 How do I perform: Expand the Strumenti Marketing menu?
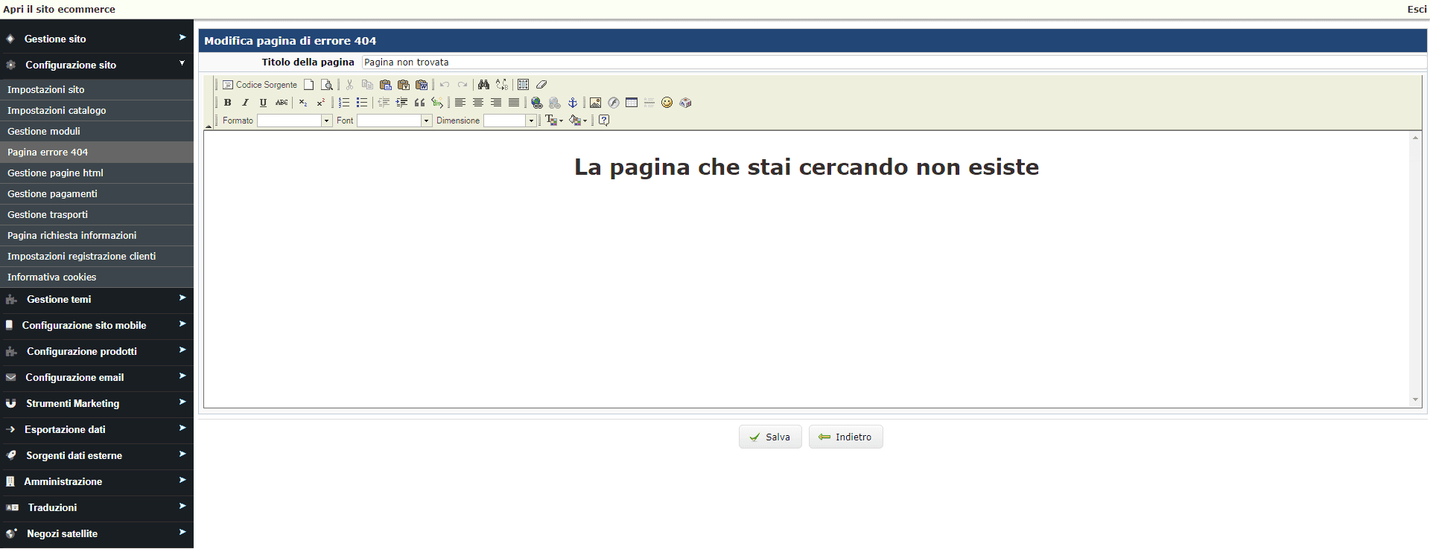[97, 403]
